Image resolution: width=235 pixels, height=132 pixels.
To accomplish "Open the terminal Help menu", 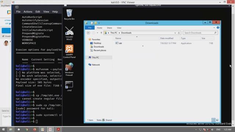I will (x=55, y=12).
